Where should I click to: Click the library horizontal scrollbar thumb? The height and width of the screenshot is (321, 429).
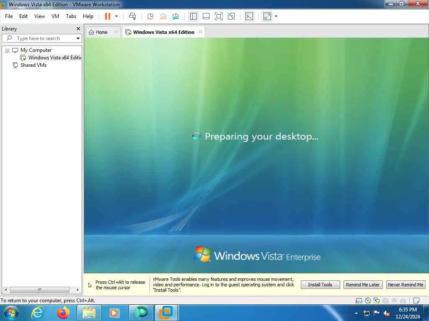pos(40,290)
